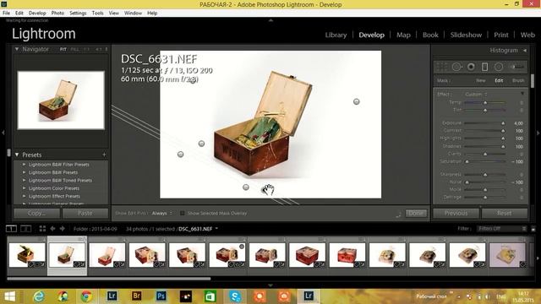Add new preset with plus icon
Screen dimensions: 541x304
[x=104, y=155]
